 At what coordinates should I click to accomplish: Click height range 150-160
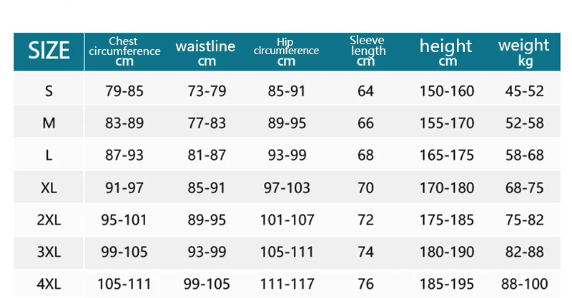pyautogui.click(x=447, y=91)
